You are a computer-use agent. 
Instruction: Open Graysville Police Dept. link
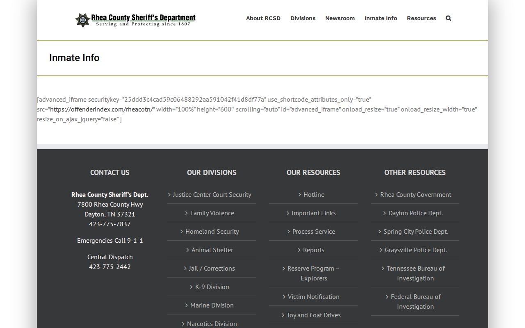(x=415, y=250)
